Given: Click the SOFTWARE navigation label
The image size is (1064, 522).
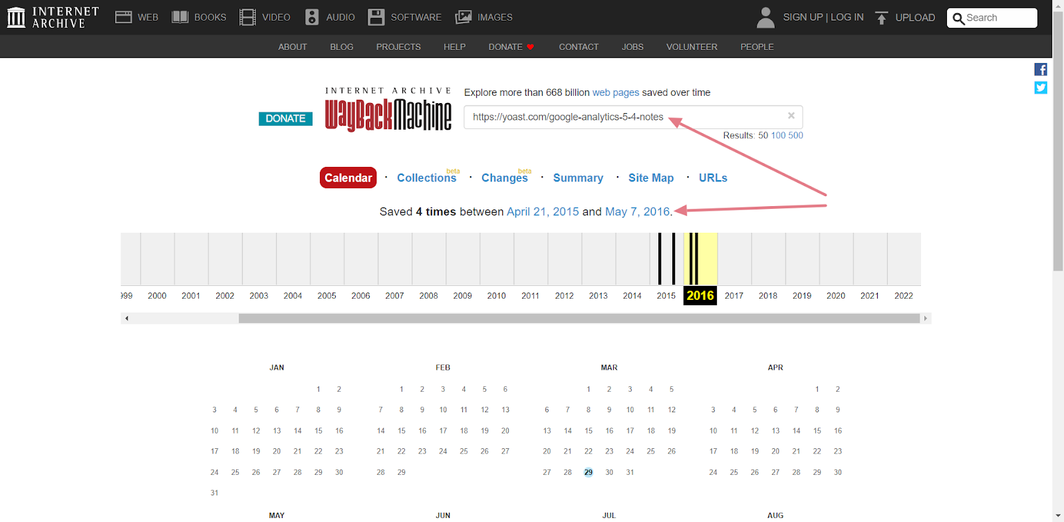Looking at the screenshot, I should [416, 17].
